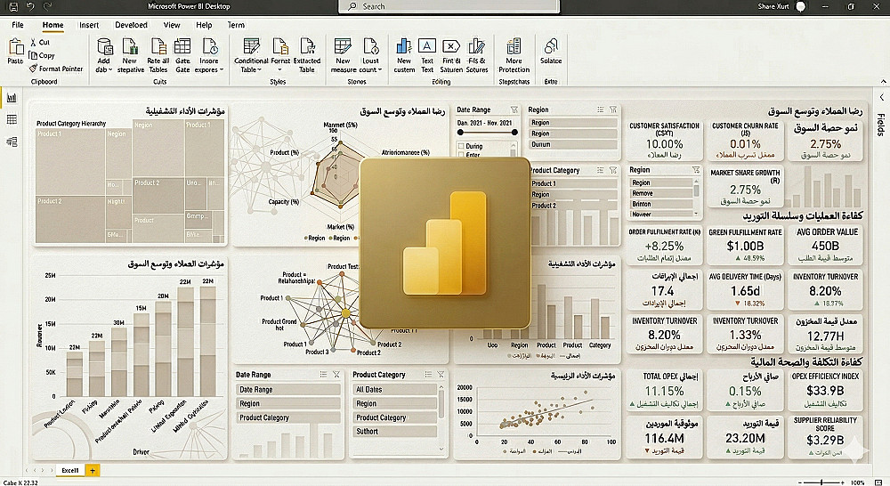Open More Protection ribbon icon
890x486 pixels.
pos(514,46)
